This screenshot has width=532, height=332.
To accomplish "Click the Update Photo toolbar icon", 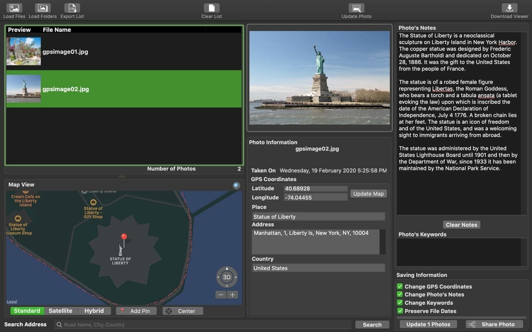I will (x=356, y=8).
